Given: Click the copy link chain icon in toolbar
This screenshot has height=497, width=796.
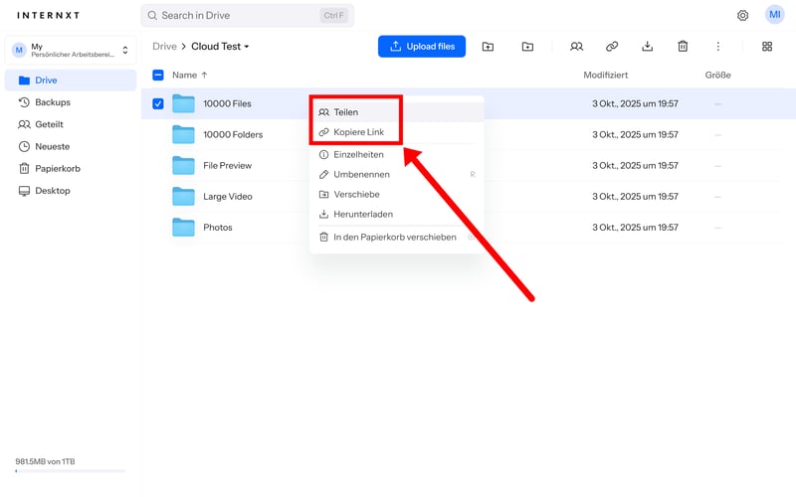Looking at the screenshot, I should 612,47.
